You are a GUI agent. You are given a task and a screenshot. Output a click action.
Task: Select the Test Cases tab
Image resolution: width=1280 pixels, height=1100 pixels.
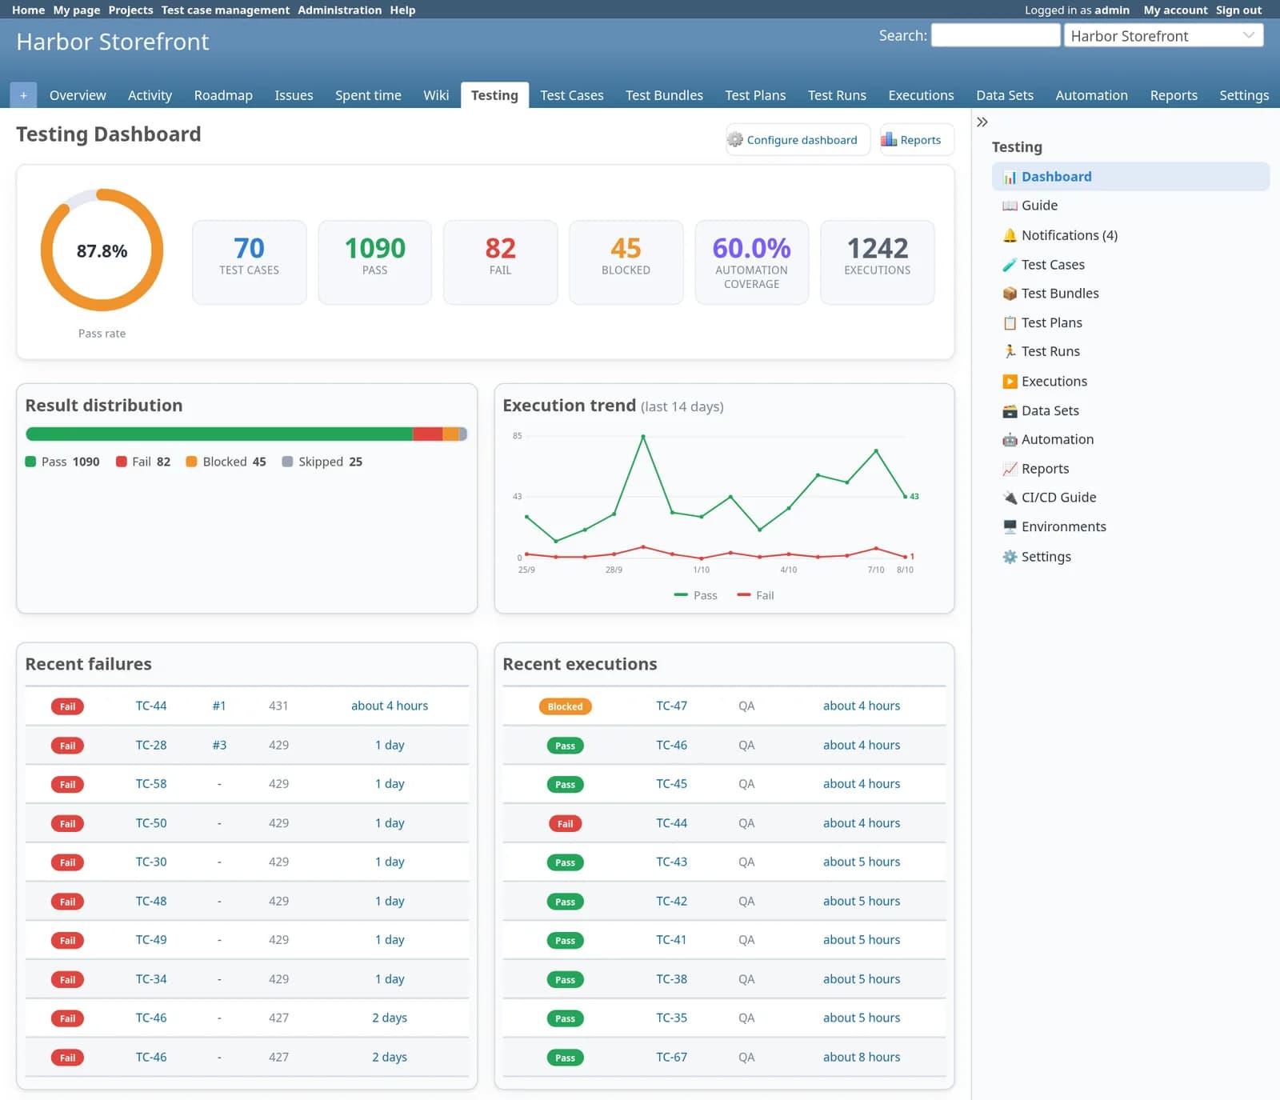[571, 95]
